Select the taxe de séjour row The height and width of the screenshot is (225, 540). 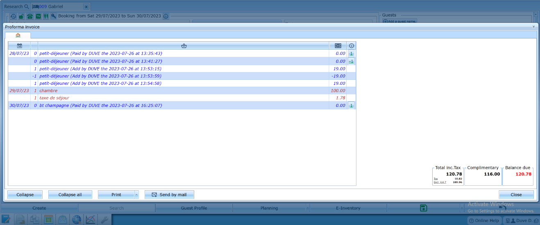pyautogui.click(x=182, y=98)
